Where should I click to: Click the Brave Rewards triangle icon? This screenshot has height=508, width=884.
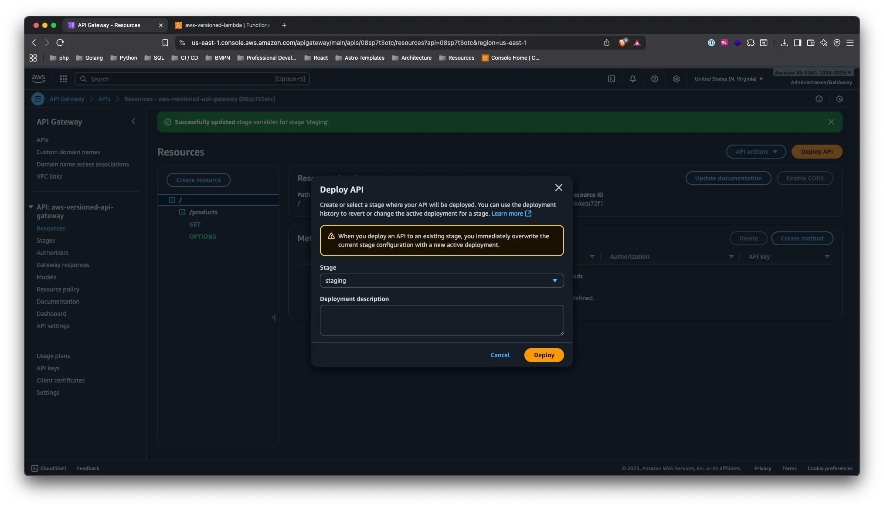tap(637, 43)
